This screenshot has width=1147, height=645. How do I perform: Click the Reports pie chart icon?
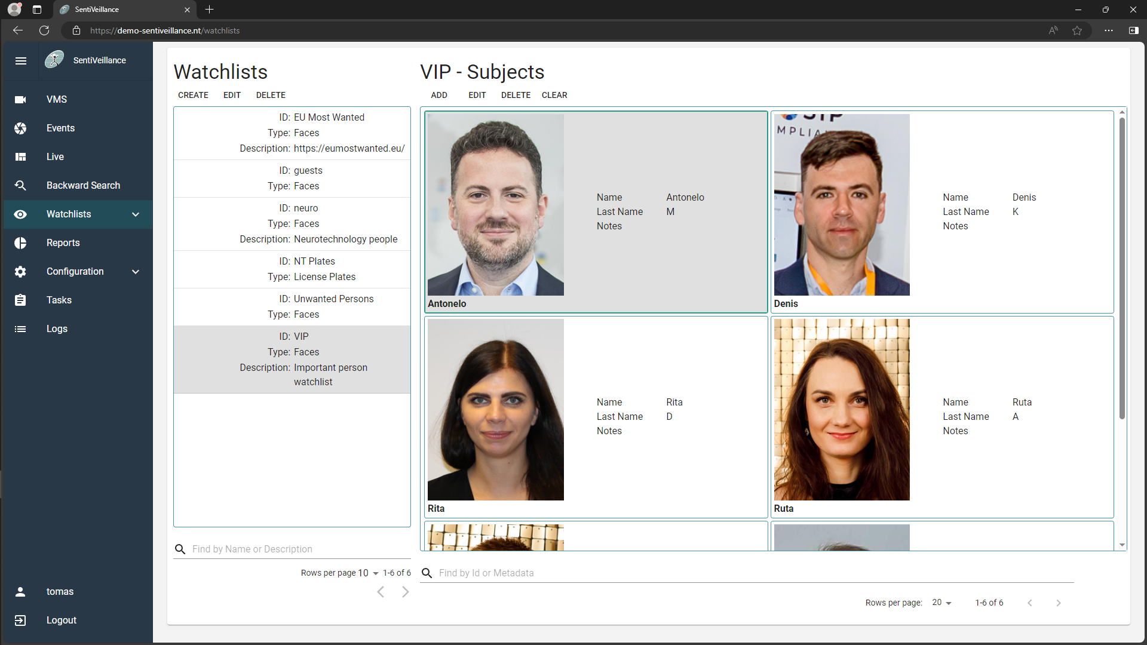coord(20,242)
